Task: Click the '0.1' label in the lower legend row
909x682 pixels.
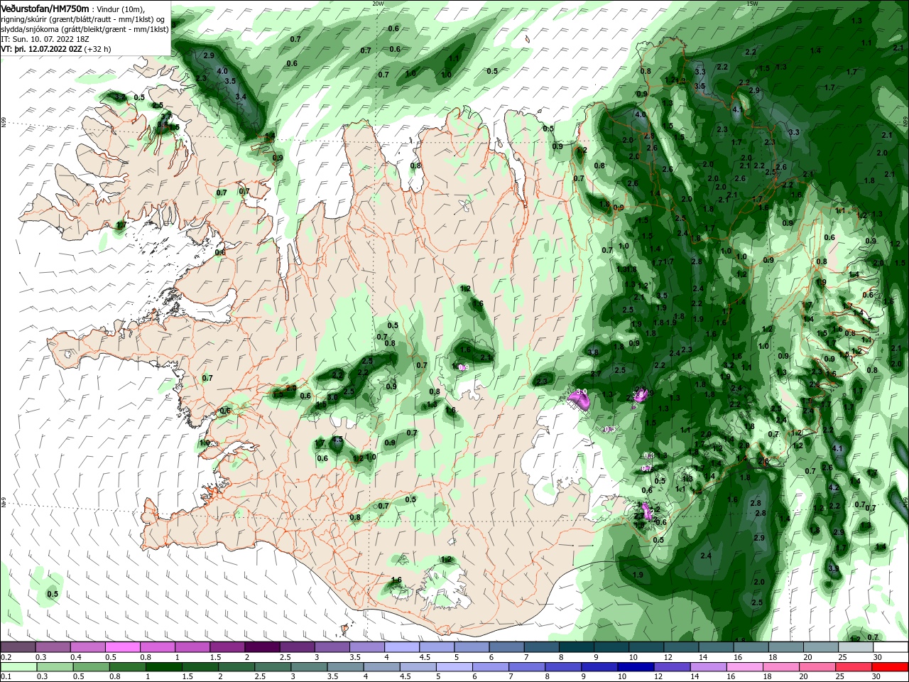Action: (x=6, y=677)
